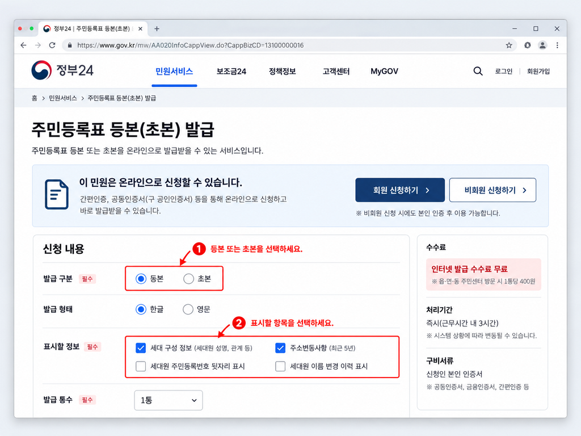Open the 발급 통수 1통 dropdown
581x436 pixels.
(168, 400)
